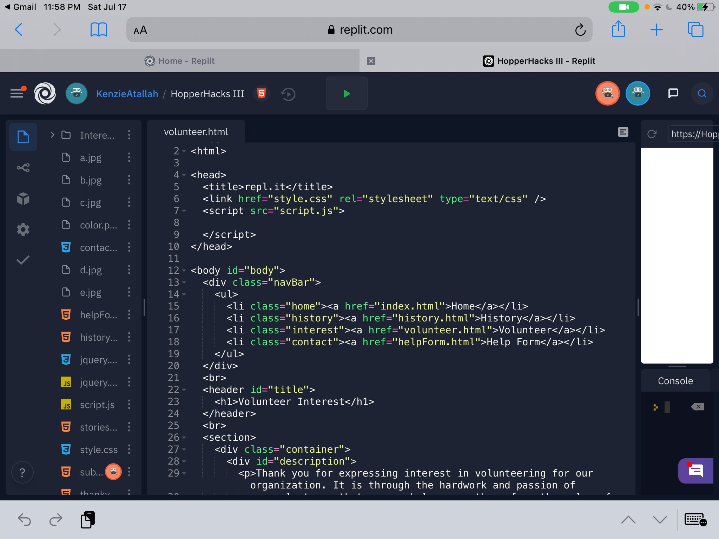
Task: Open the Packages cube icon
Action: pyautogui.click(x=23, y=199)
